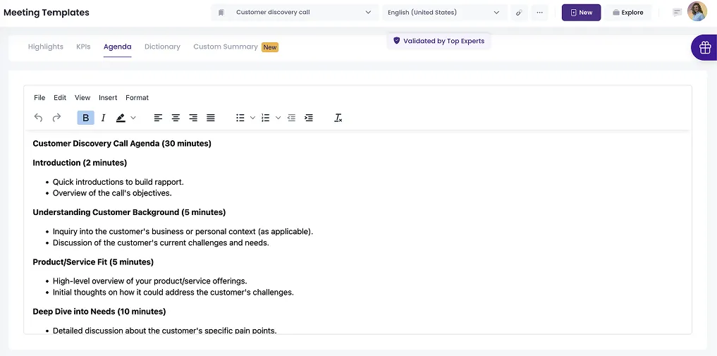
Task: Open the View menu
Action: click(82, 98)
